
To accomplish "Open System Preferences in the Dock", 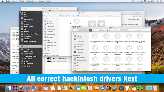I will coord(109,88).
